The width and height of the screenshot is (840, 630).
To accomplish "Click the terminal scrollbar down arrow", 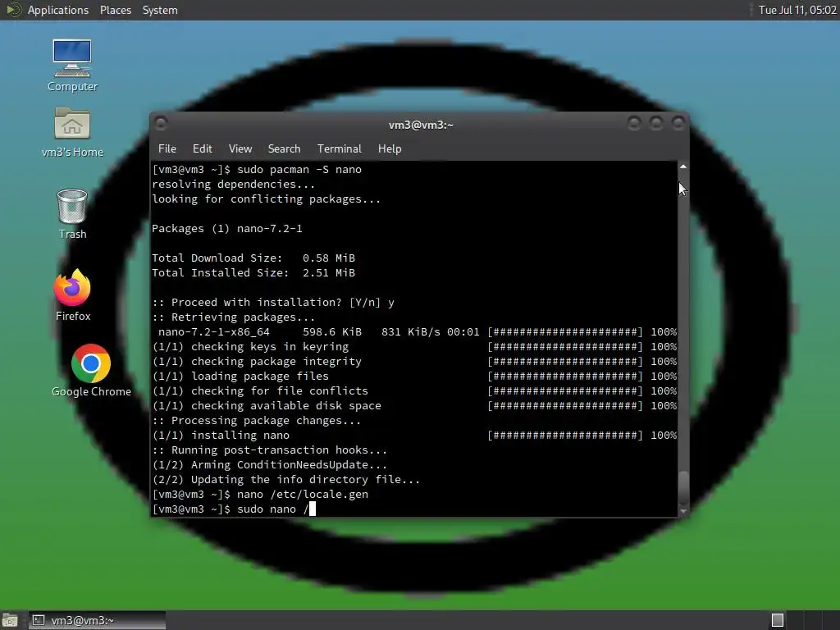I will pyautogui.click(x=683, y=512).
